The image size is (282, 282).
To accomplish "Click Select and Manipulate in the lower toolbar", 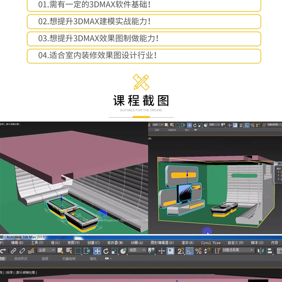I will click(x=162, y=251).
